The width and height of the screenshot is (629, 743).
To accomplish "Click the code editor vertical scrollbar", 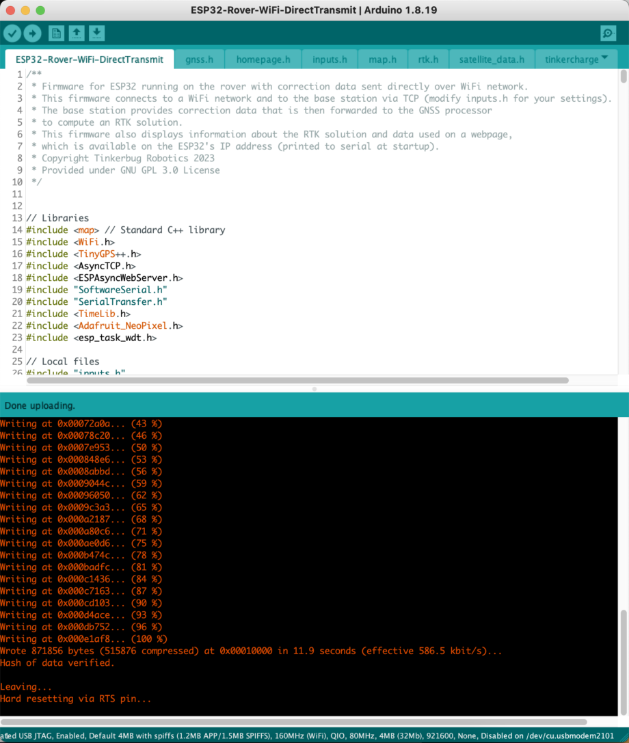I will coord(623,77).
